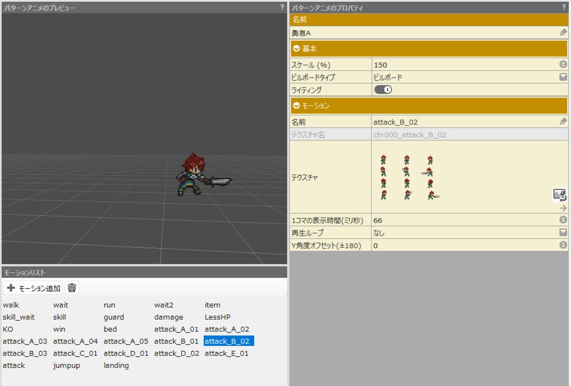Image resolution: width=571 pixels, height=386 pixels.
Task: Delete motion with the trash icon
Action: pos(72,288)
